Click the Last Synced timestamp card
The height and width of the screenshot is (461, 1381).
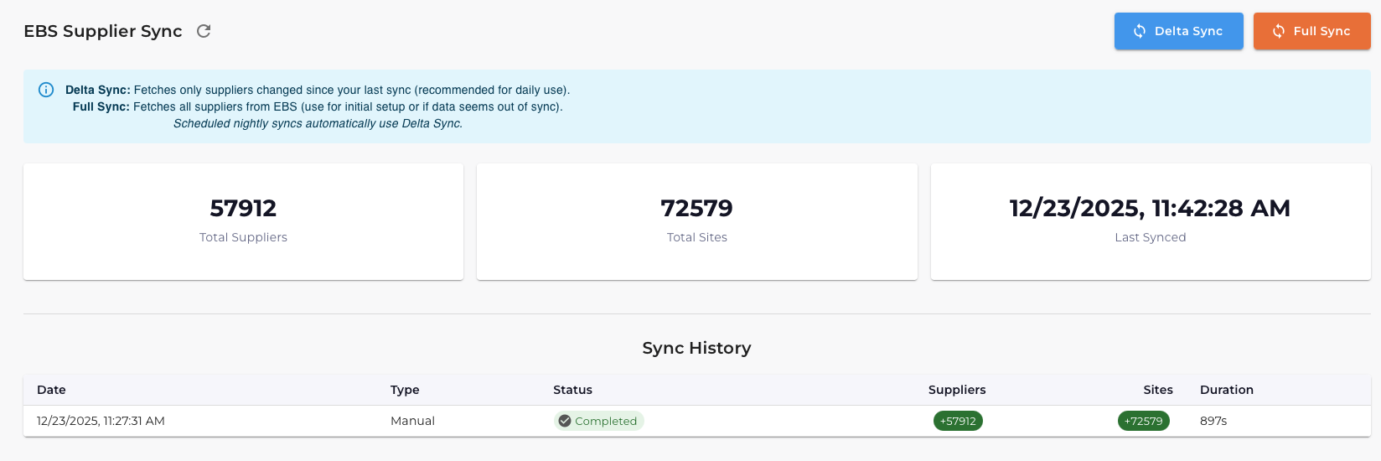[1150, 221]
